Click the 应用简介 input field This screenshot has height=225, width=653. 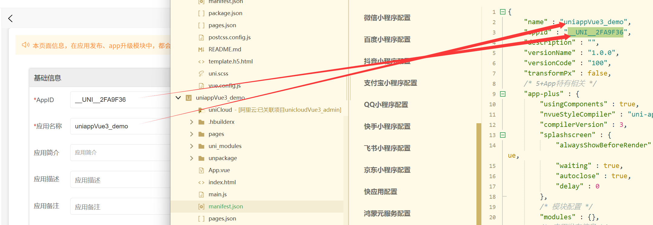point(120,153)
